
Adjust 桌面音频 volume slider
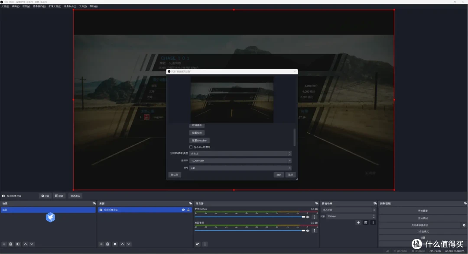250,231
